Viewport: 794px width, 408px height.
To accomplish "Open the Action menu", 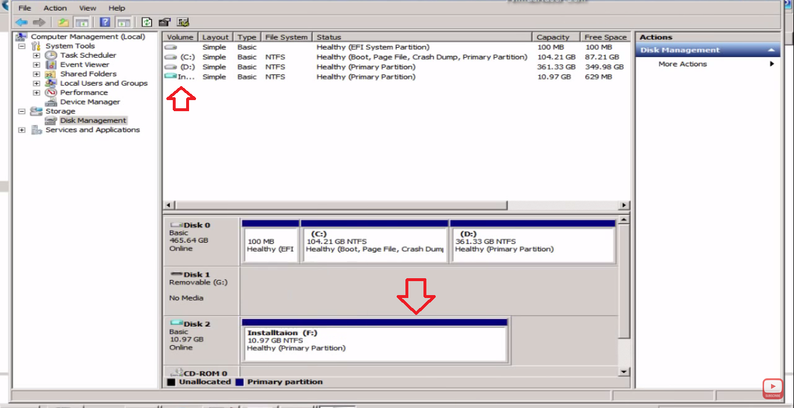I will pyautogui.click(x=55, y=8).
